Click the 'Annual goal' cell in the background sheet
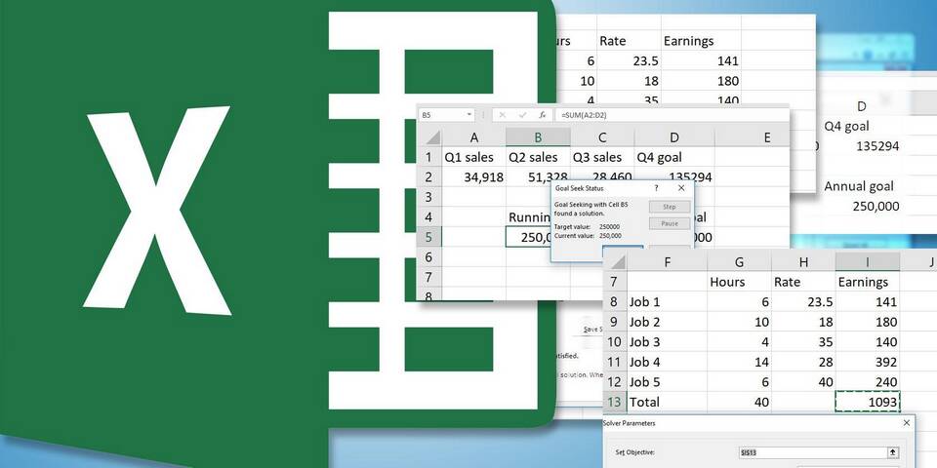The image size is (937, 468). [x=859, y=186]
